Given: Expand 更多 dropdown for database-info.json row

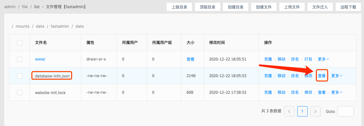Looking at the screenshot, I should point(337,76).
